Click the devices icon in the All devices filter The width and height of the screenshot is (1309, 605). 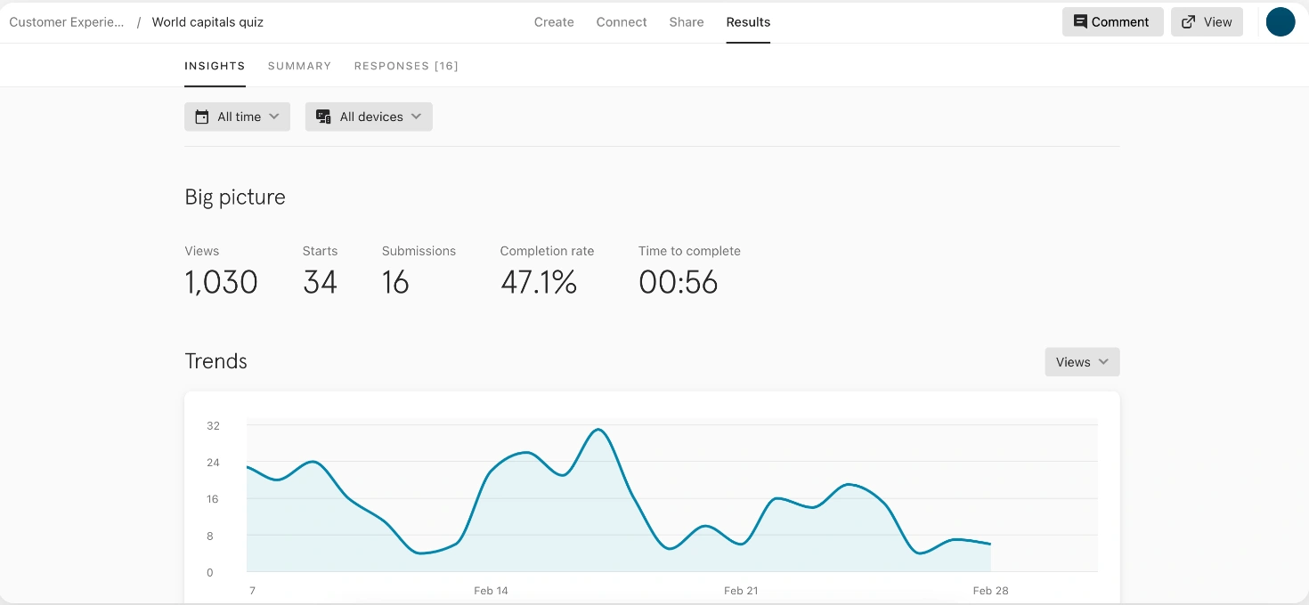coord(323,117)
